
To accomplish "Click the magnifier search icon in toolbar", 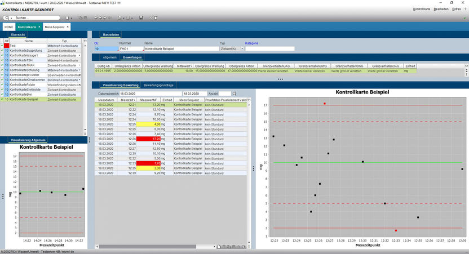I will [7, 18].
